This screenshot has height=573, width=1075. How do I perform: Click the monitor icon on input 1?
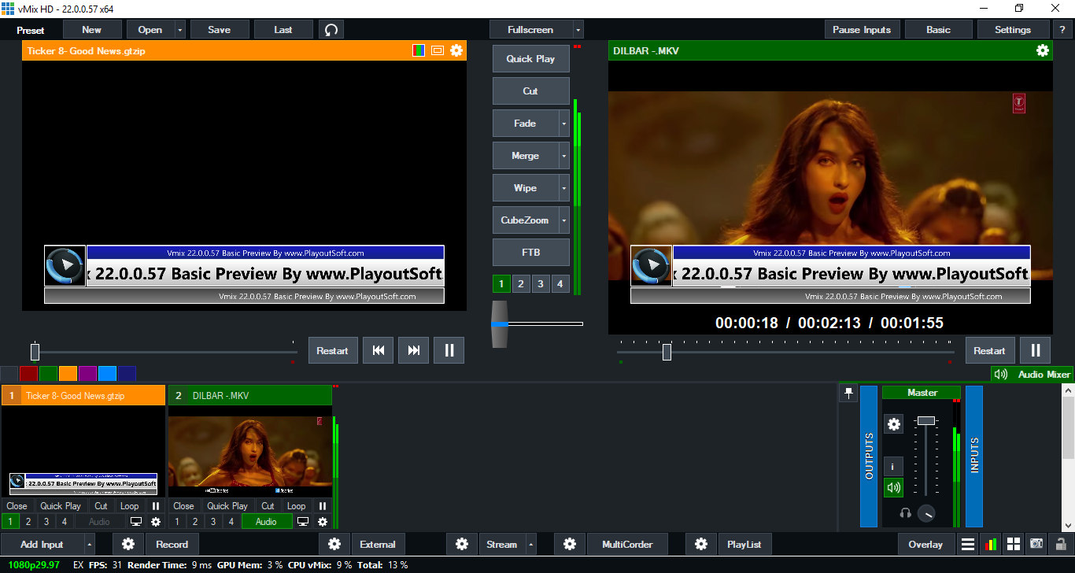pyautogui.click(x=136, y=521)
